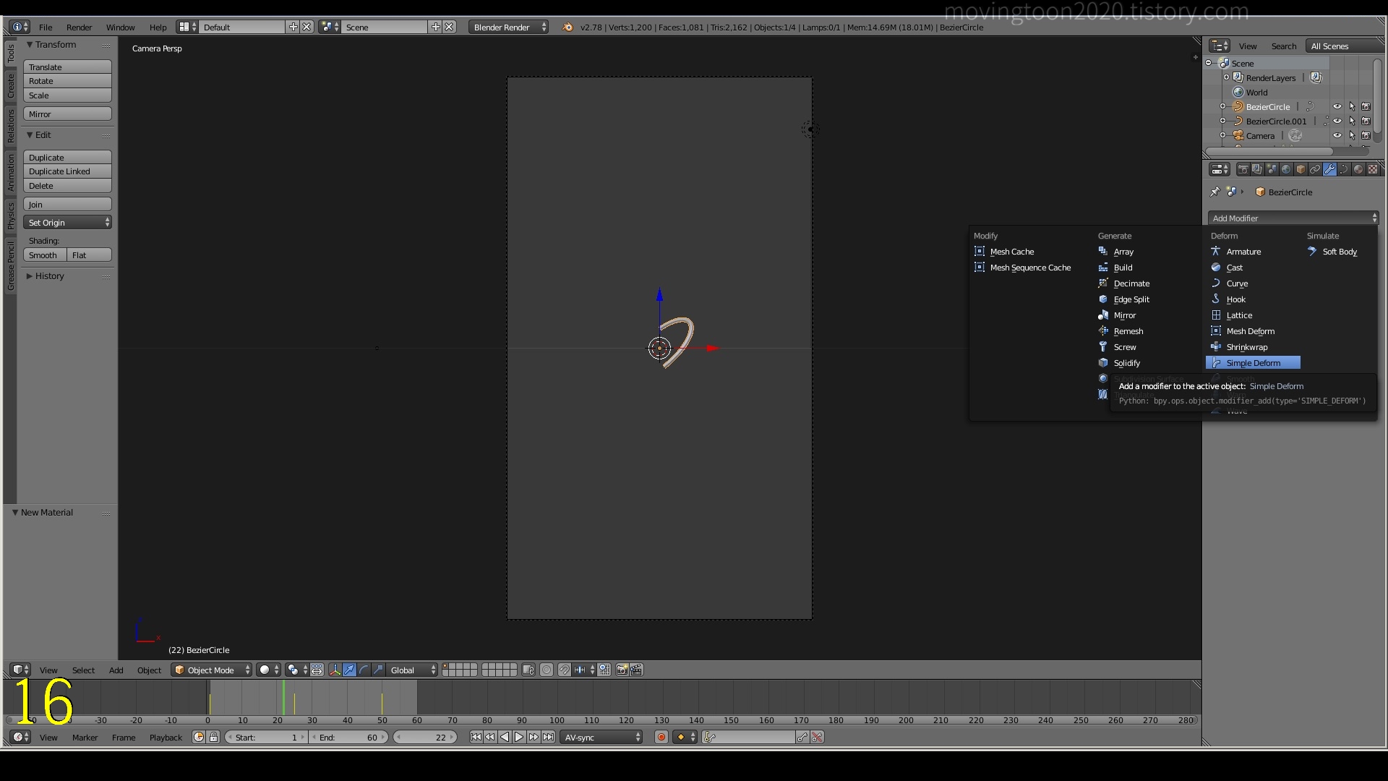This screenshot has width=1388, height=781.
Task: Choose Simple Deform from modifier menu
Action: pos(1253,362)
